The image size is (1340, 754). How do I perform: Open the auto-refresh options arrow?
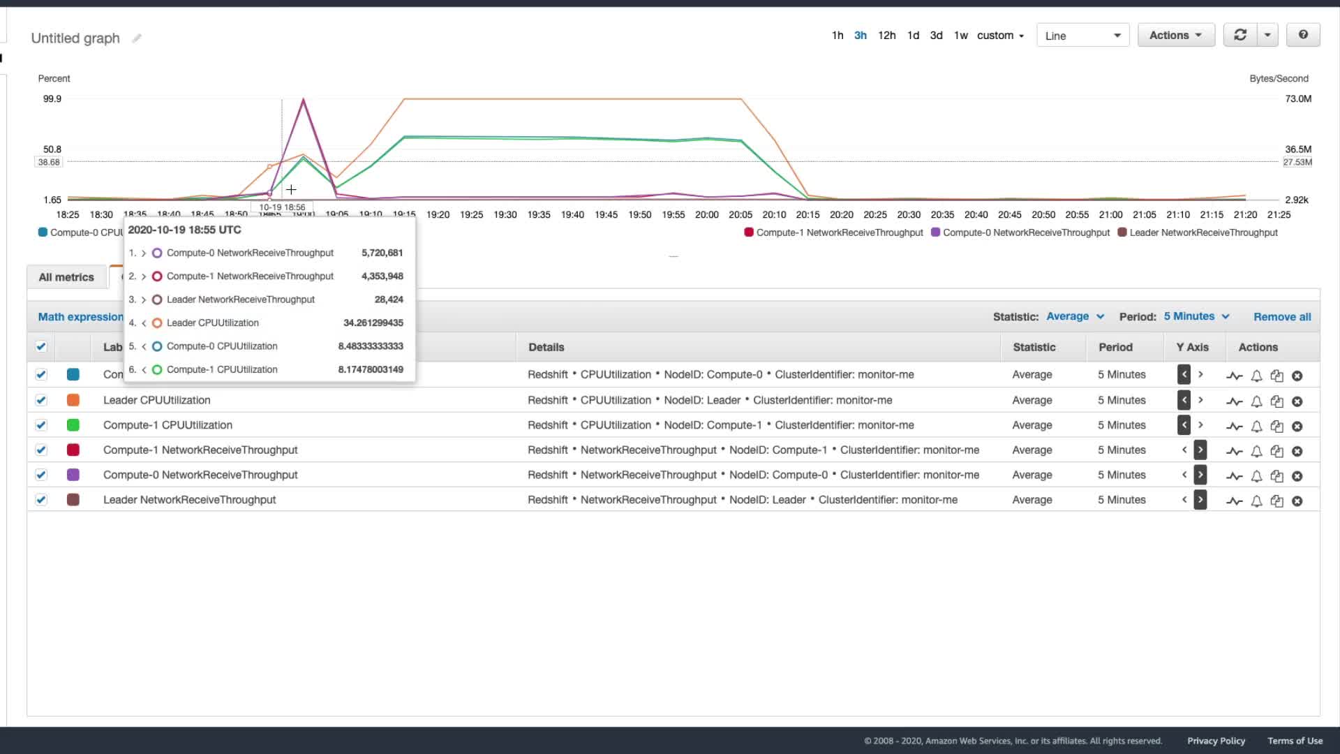(x=1267, y=35)
